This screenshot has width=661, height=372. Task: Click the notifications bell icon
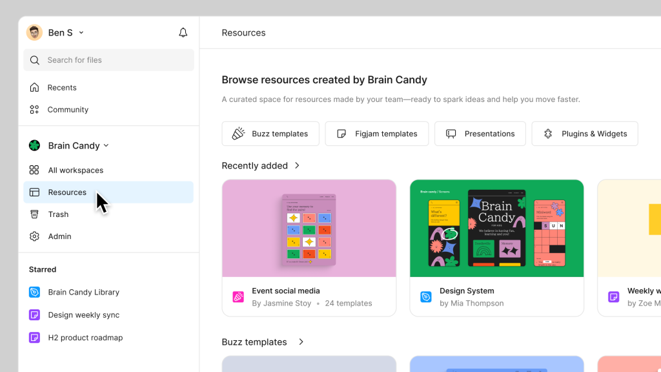tap(183, 33)
